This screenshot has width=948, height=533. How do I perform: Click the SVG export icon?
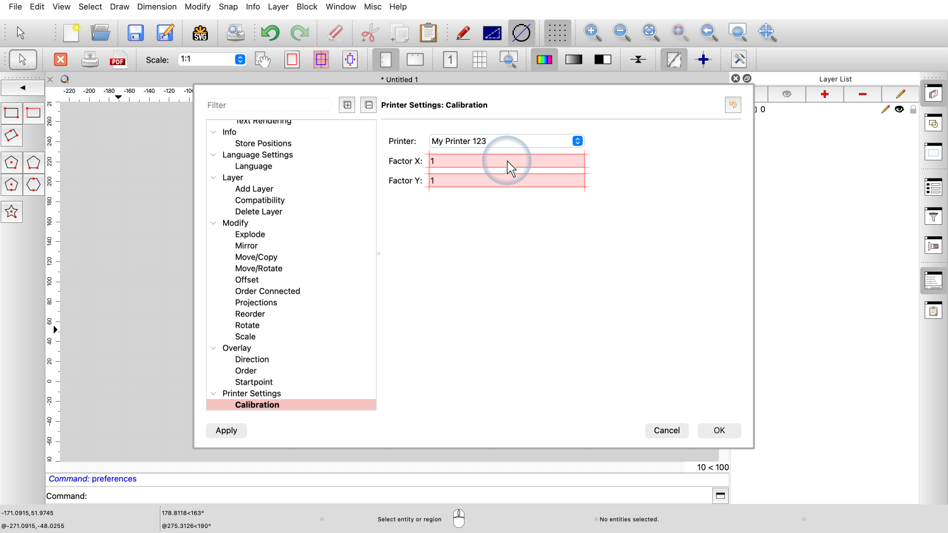[200, 33]
